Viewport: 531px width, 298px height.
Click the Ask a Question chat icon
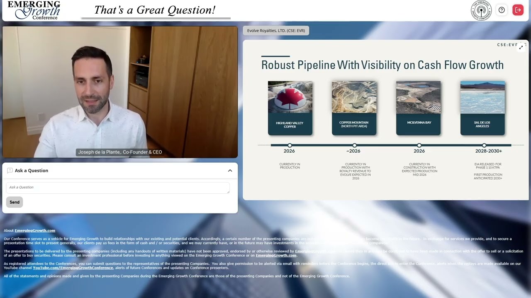click(x=10, y=171)
